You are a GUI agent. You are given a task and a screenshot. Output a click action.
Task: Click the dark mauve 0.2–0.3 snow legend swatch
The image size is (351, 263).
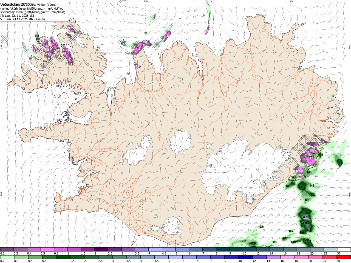click(x=7, y=249)
